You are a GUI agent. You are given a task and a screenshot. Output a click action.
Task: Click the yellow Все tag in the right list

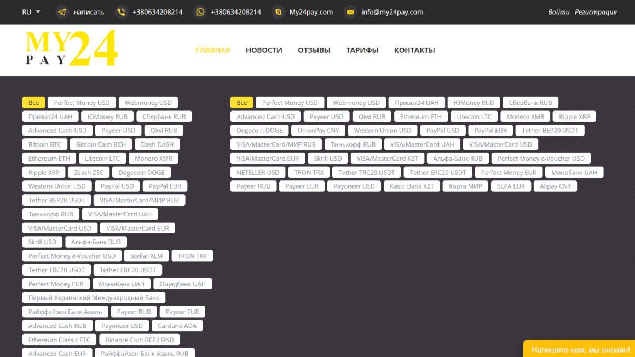tap(242, 103)
